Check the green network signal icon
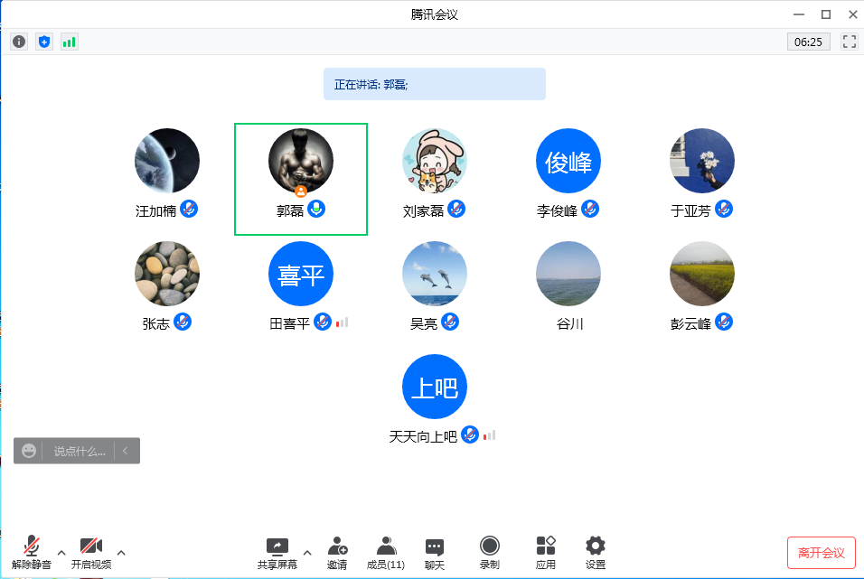This screenshot has height=579, width=864. [x=69, y=42]
